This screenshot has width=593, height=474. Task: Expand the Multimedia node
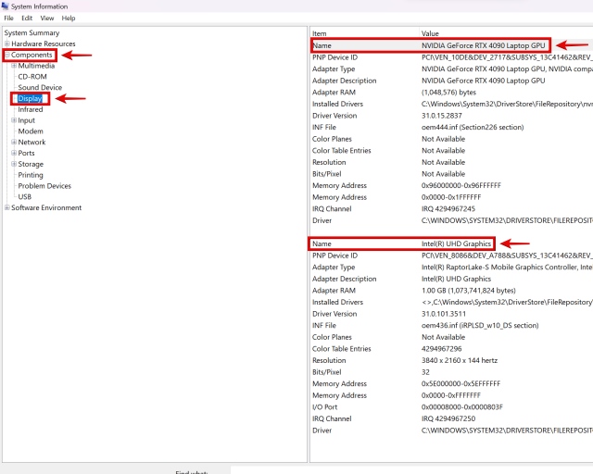pyautogui.click(x=14, y=66)
